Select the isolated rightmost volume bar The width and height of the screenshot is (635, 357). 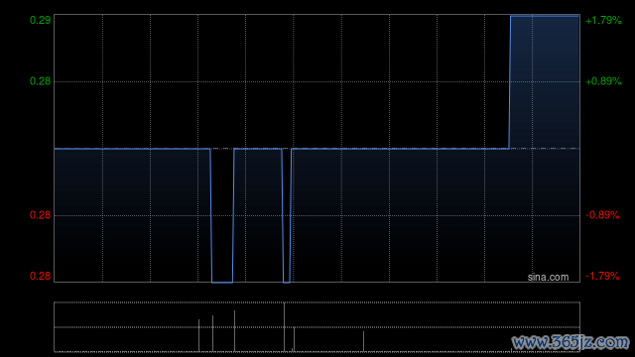(363, 341)
